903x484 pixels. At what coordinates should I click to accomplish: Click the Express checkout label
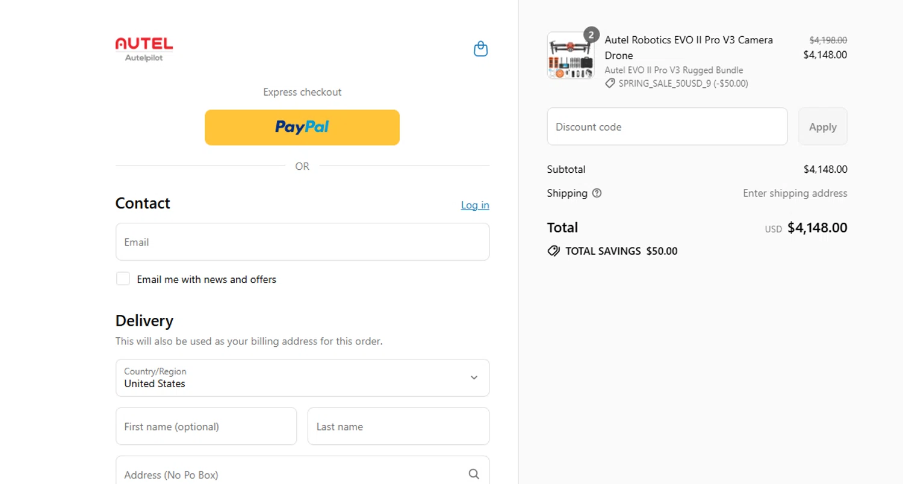[302, 92]
